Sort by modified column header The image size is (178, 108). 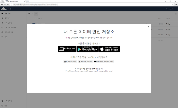point(168,19)
